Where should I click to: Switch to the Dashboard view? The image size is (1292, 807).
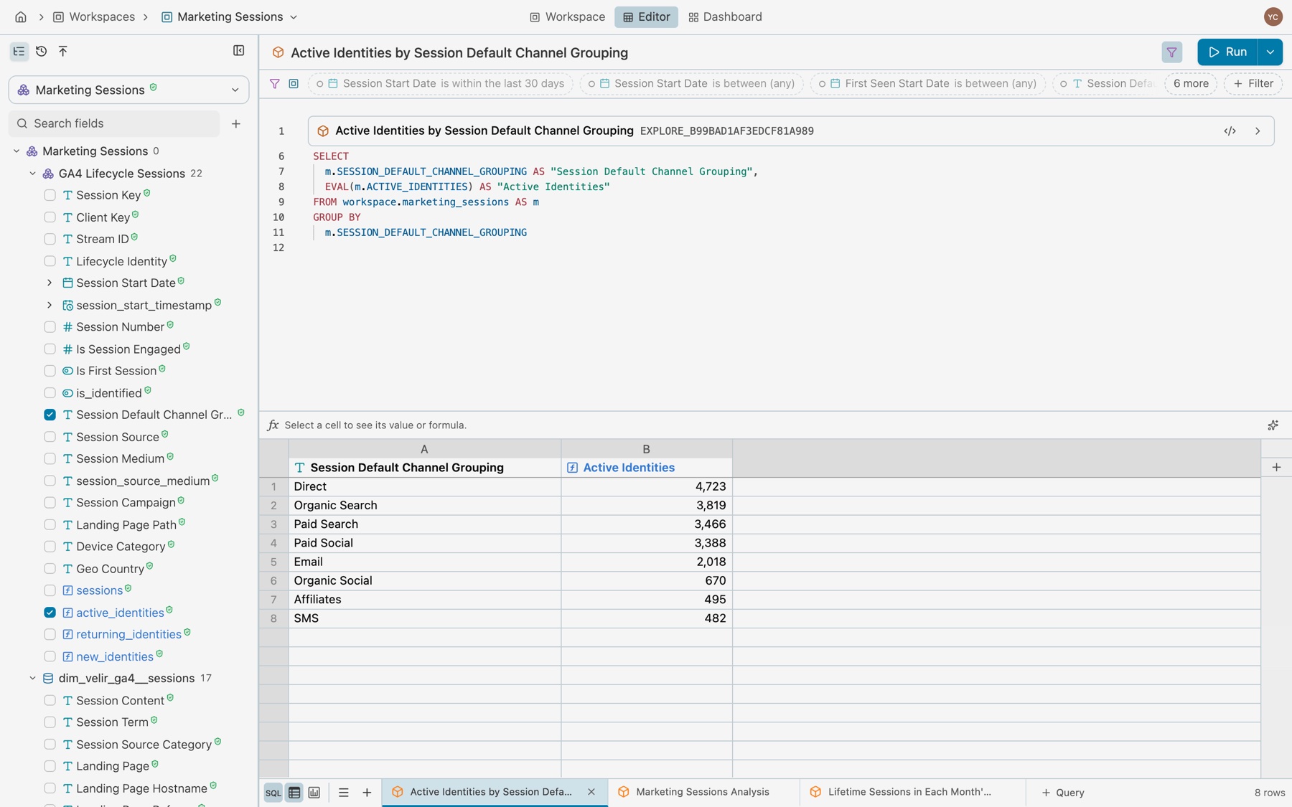coord(725,16)
